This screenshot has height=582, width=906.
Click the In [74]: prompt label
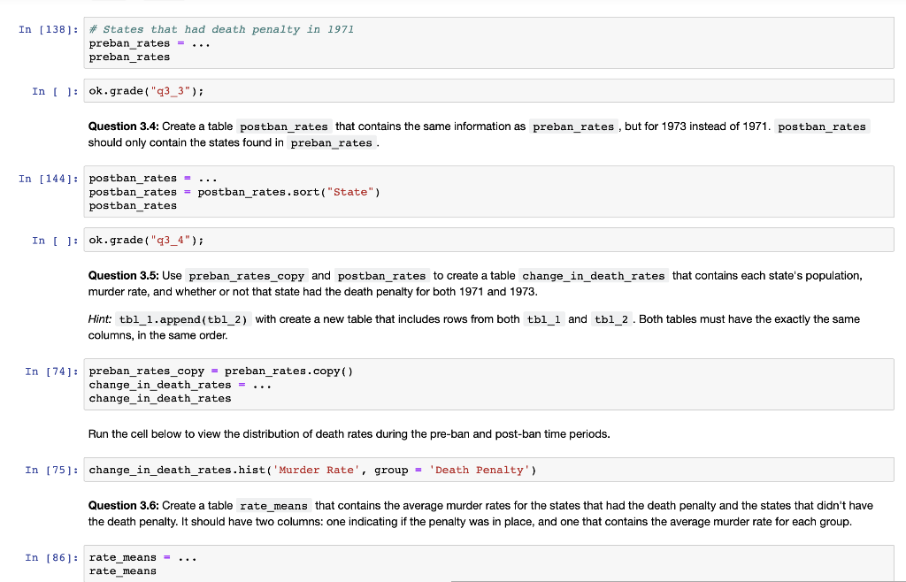[52, 371]
